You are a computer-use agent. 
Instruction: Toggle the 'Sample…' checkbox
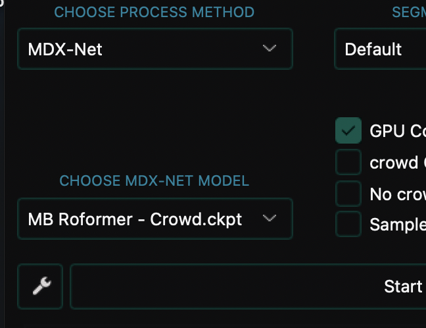(348, 224)
